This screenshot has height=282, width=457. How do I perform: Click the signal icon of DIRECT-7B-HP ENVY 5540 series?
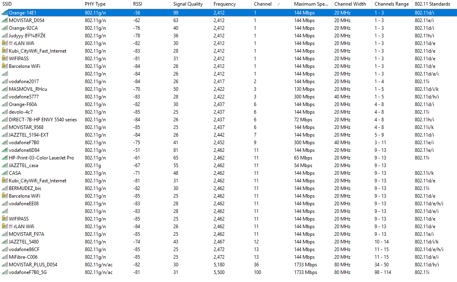[x=5, y=120]
